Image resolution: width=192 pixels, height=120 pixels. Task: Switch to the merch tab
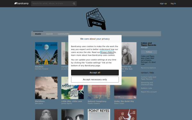50,34
